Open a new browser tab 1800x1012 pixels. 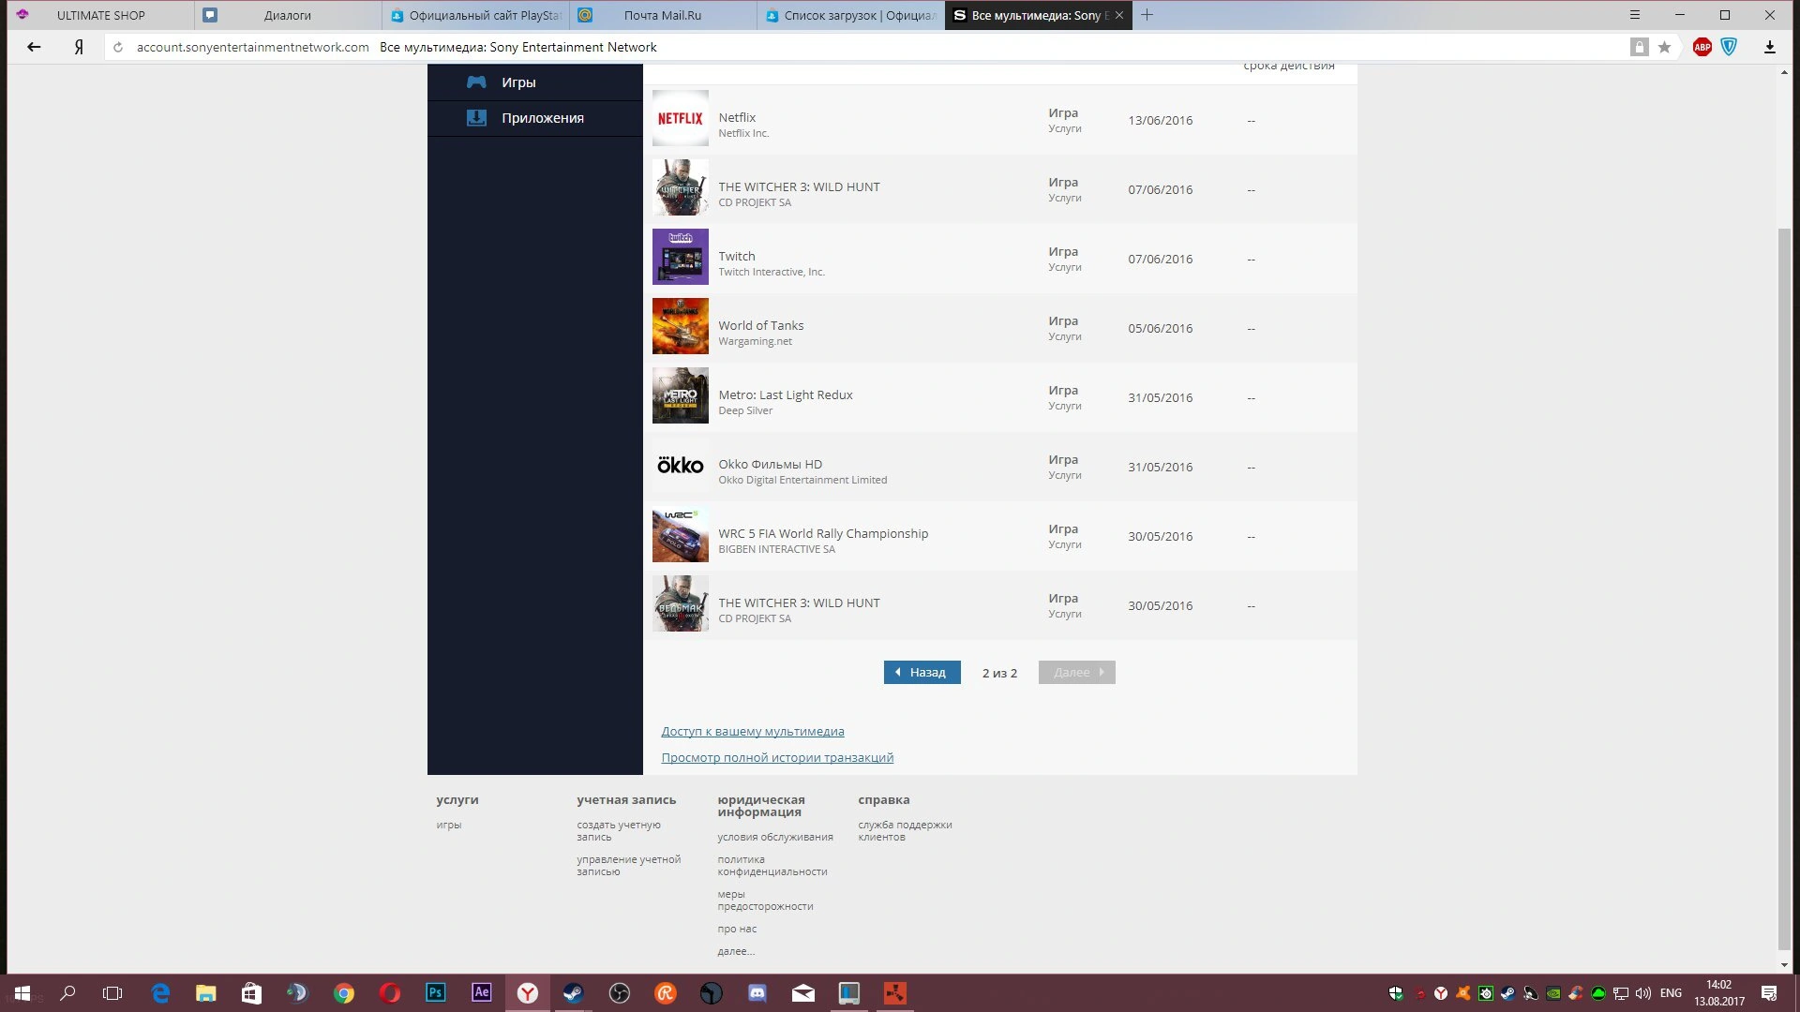coord(1147,15)
